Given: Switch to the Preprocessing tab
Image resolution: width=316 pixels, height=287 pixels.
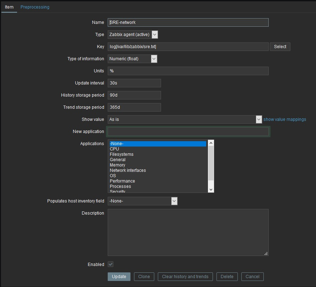Looking at the screenshot, I should [35, 7].
